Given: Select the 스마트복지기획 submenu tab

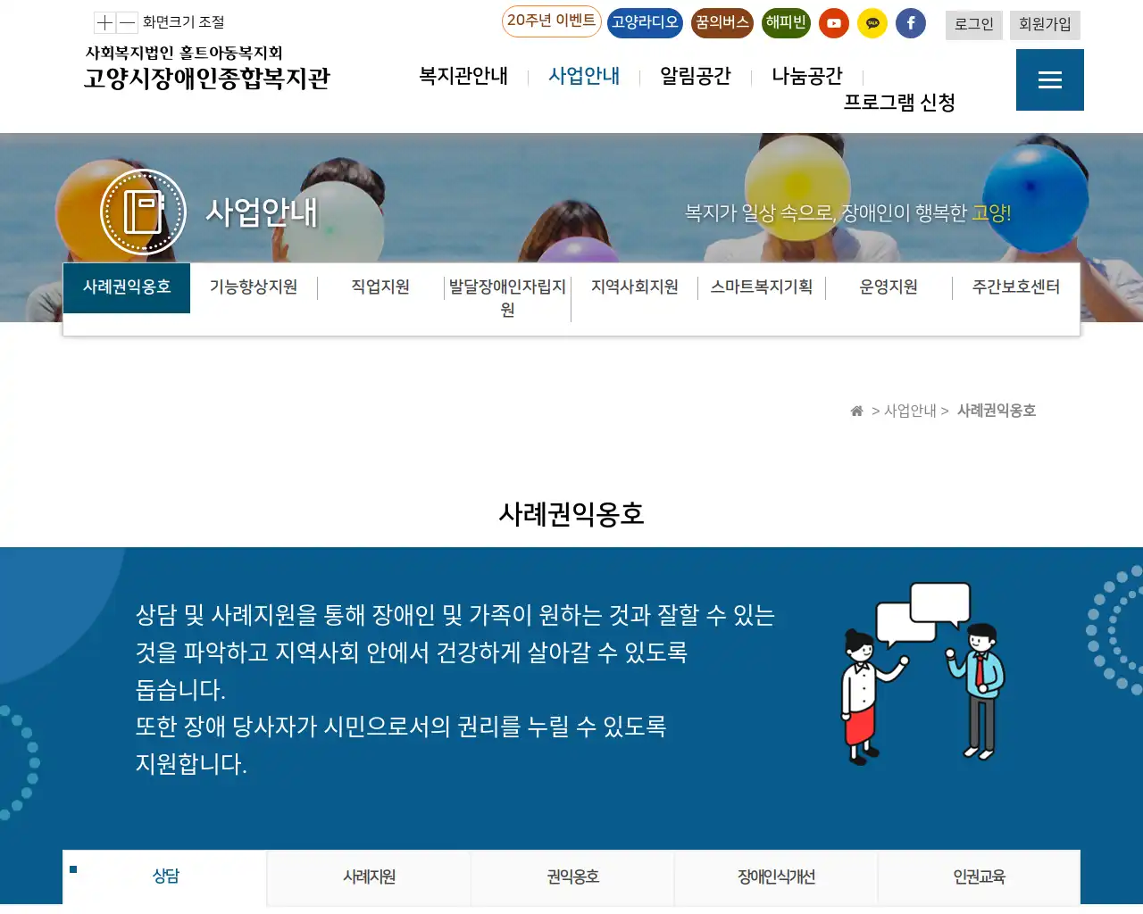Looking at the screenshot, I should [x=762, y=287].
